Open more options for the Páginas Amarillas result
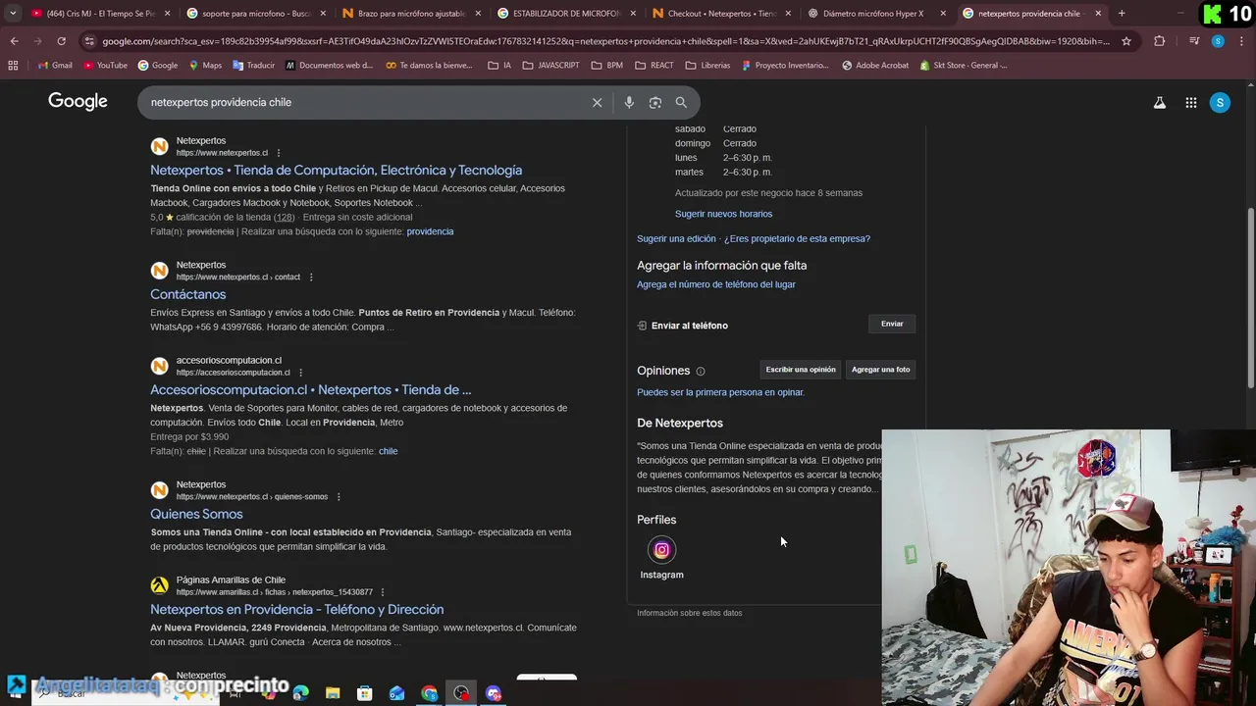The width and height of the screenshot is (1256, 706). tap(383, 592)
